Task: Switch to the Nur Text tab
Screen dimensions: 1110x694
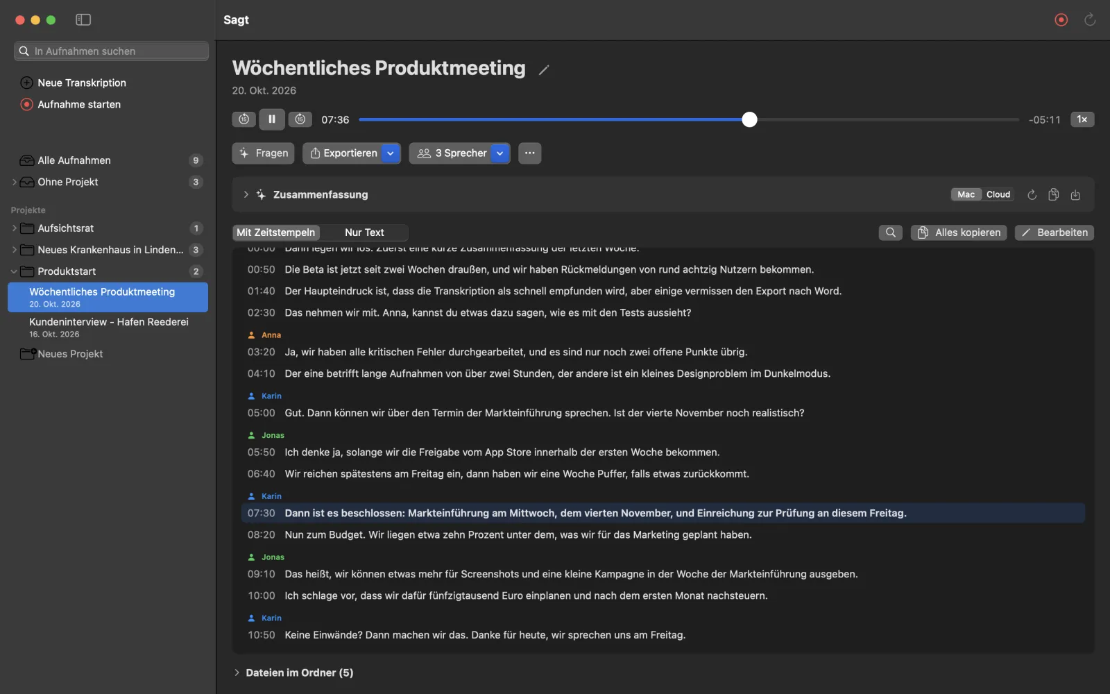Action: coord(364,232)
